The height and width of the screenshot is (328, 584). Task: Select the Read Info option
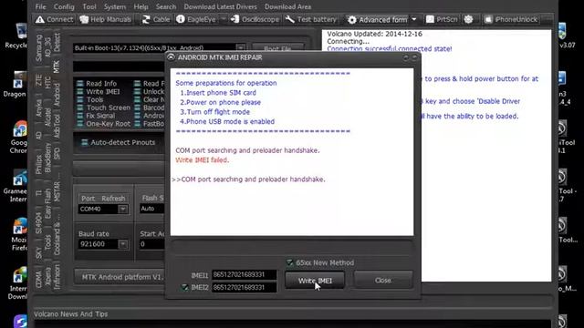(97, 83)
